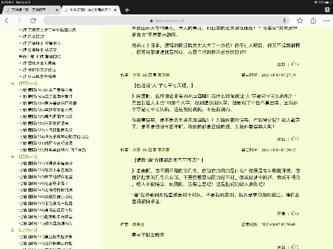This screenshot has height=249, width=333.
Task: Open sidebar post 七绝 题照(353)
Action: coord(46,143)
